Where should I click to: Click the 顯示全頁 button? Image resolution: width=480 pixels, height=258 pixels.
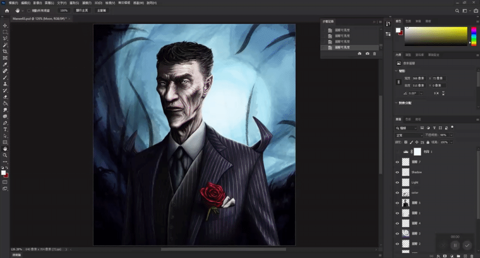82,10
